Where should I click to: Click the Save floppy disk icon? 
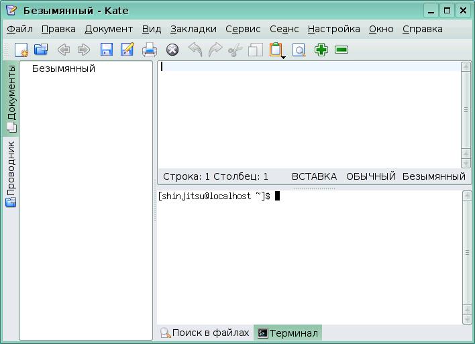107,50
